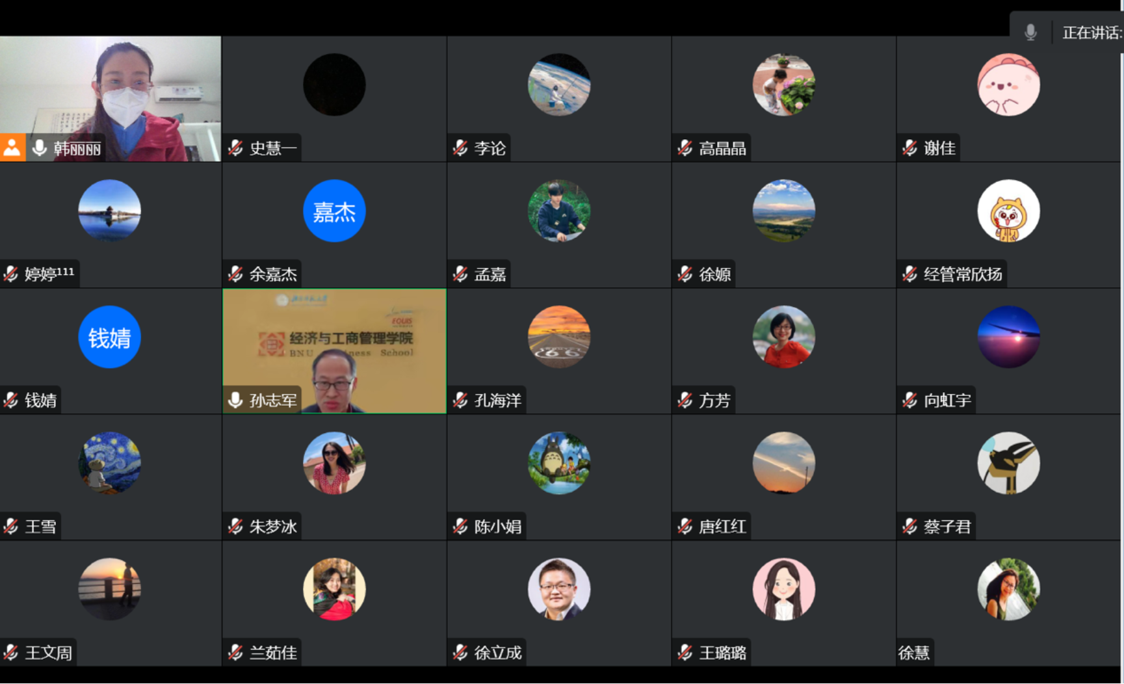Click the Starry Night avatar of 王雪
Viewport: 1124px width, 684px height.
[x=109, y=463]
